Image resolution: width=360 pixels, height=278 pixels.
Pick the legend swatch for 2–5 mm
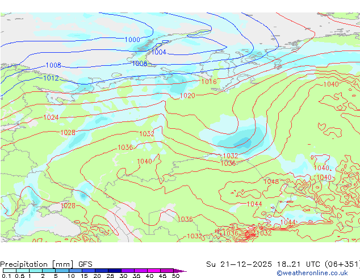point(49,271)
